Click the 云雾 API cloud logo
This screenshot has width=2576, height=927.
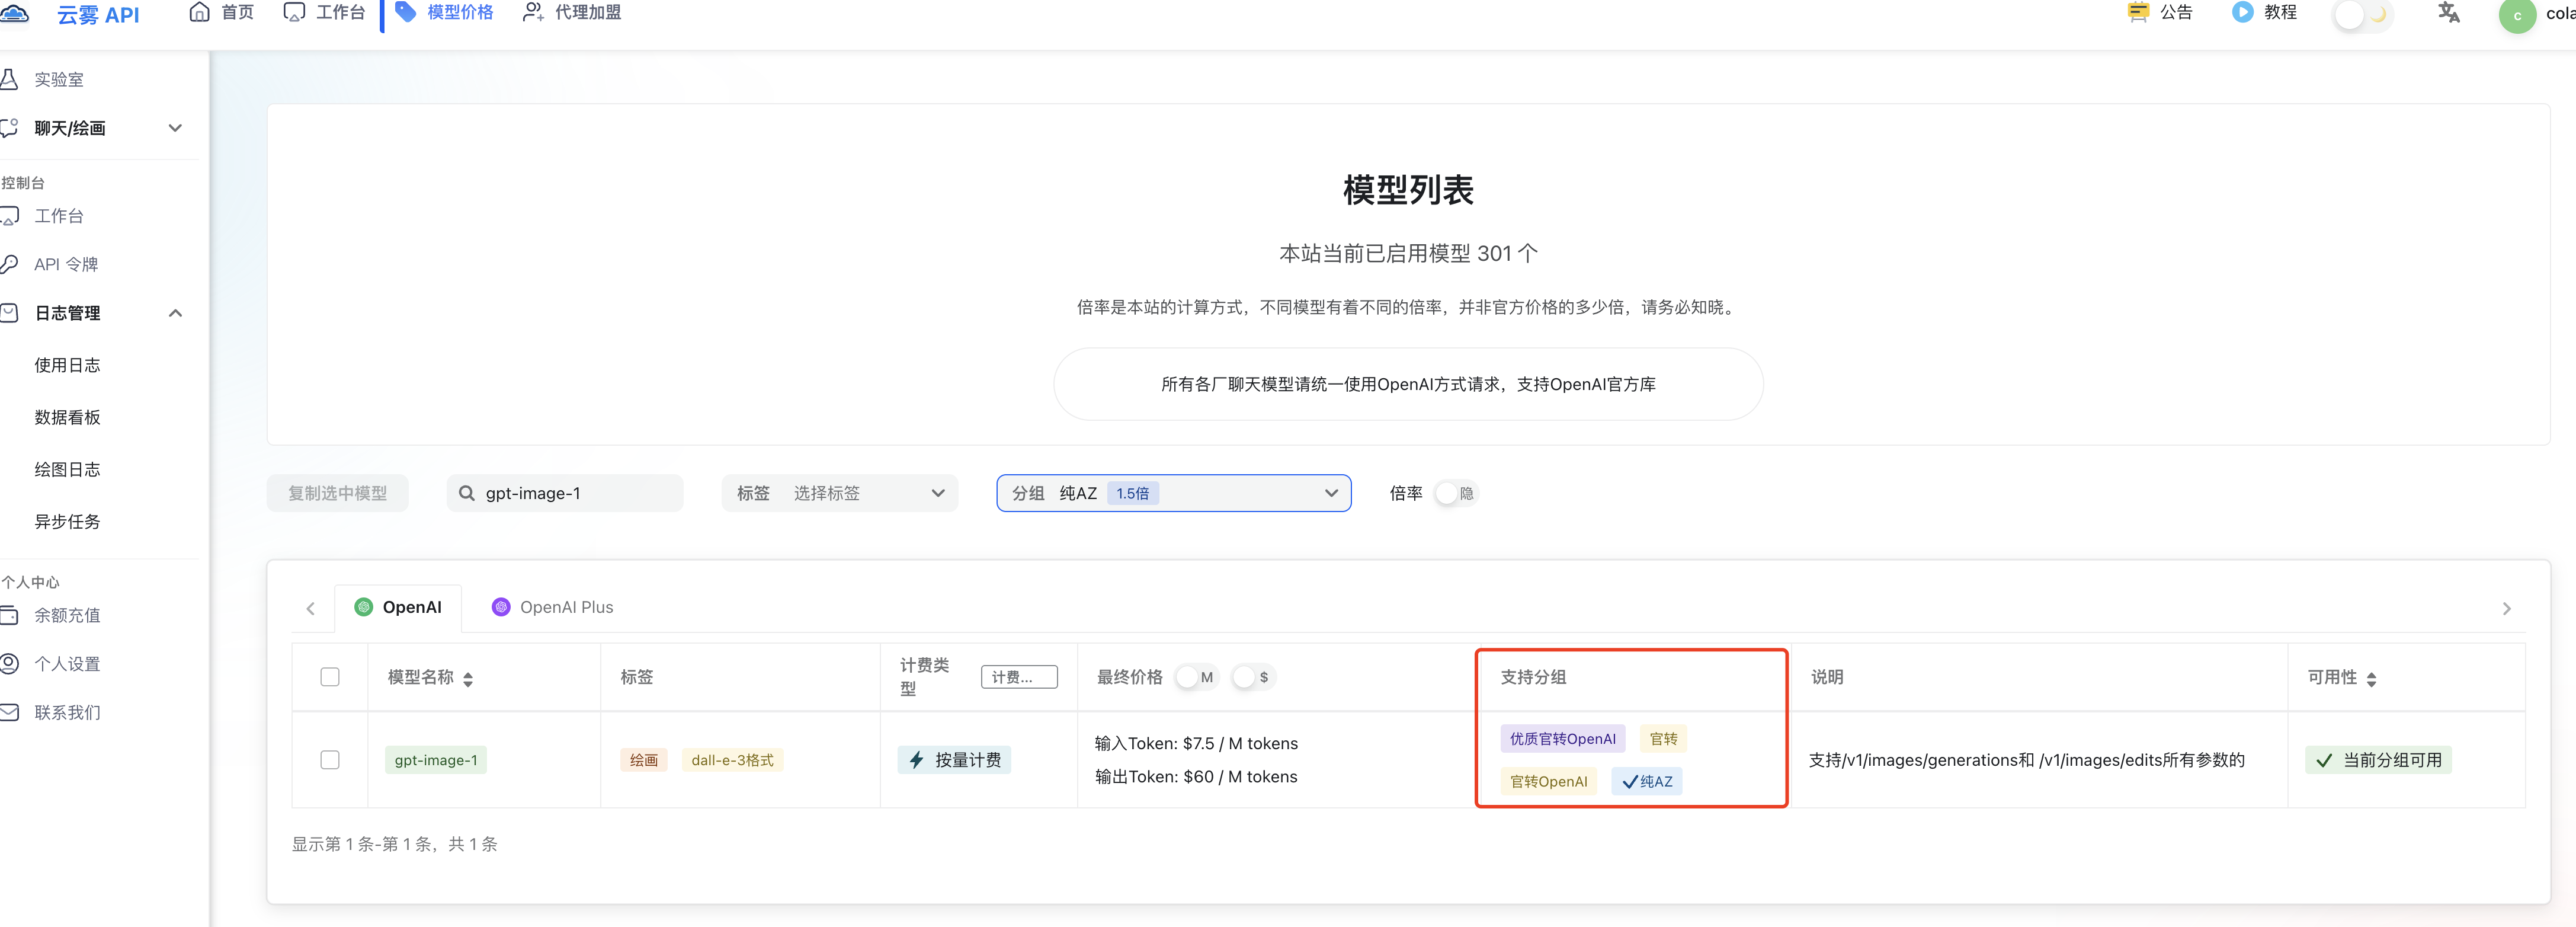14,14
